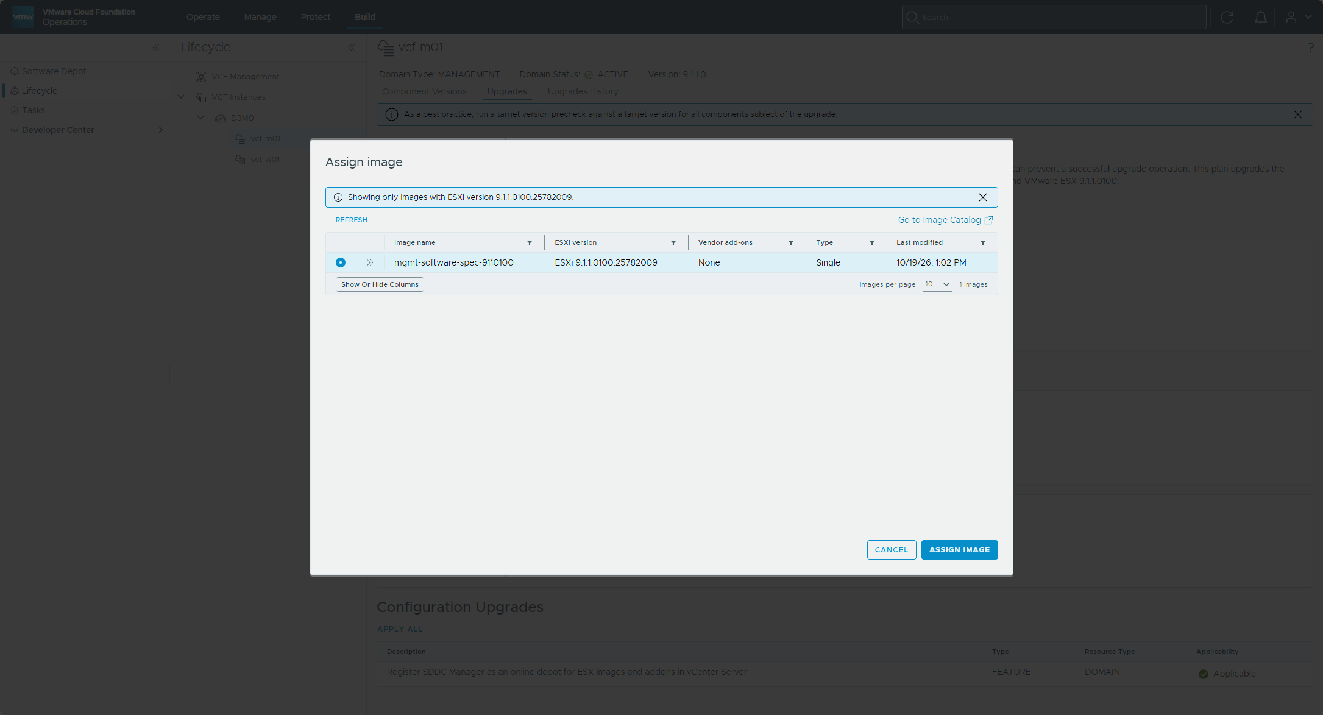Click the Developer Center code icon

[x=15, y=130]
